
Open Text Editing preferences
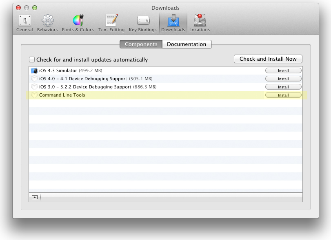(111, 23)
